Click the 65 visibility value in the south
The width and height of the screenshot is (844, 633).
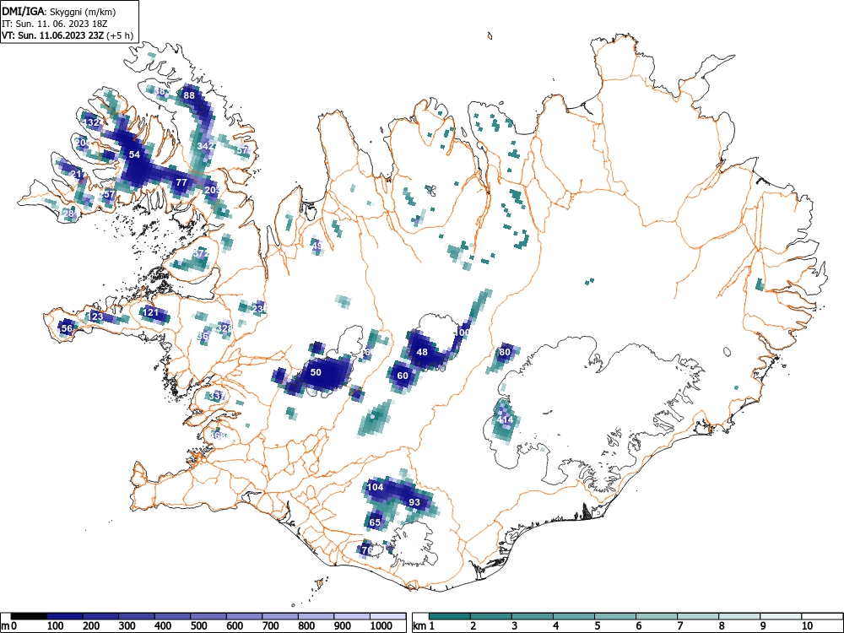coord(376,522)
